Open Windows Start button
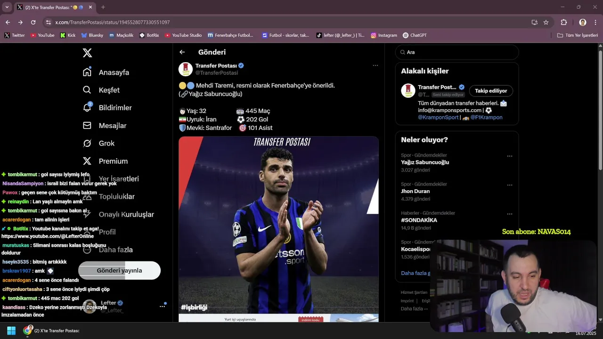Viewport: 603px width, 339px height. point(11,331)
